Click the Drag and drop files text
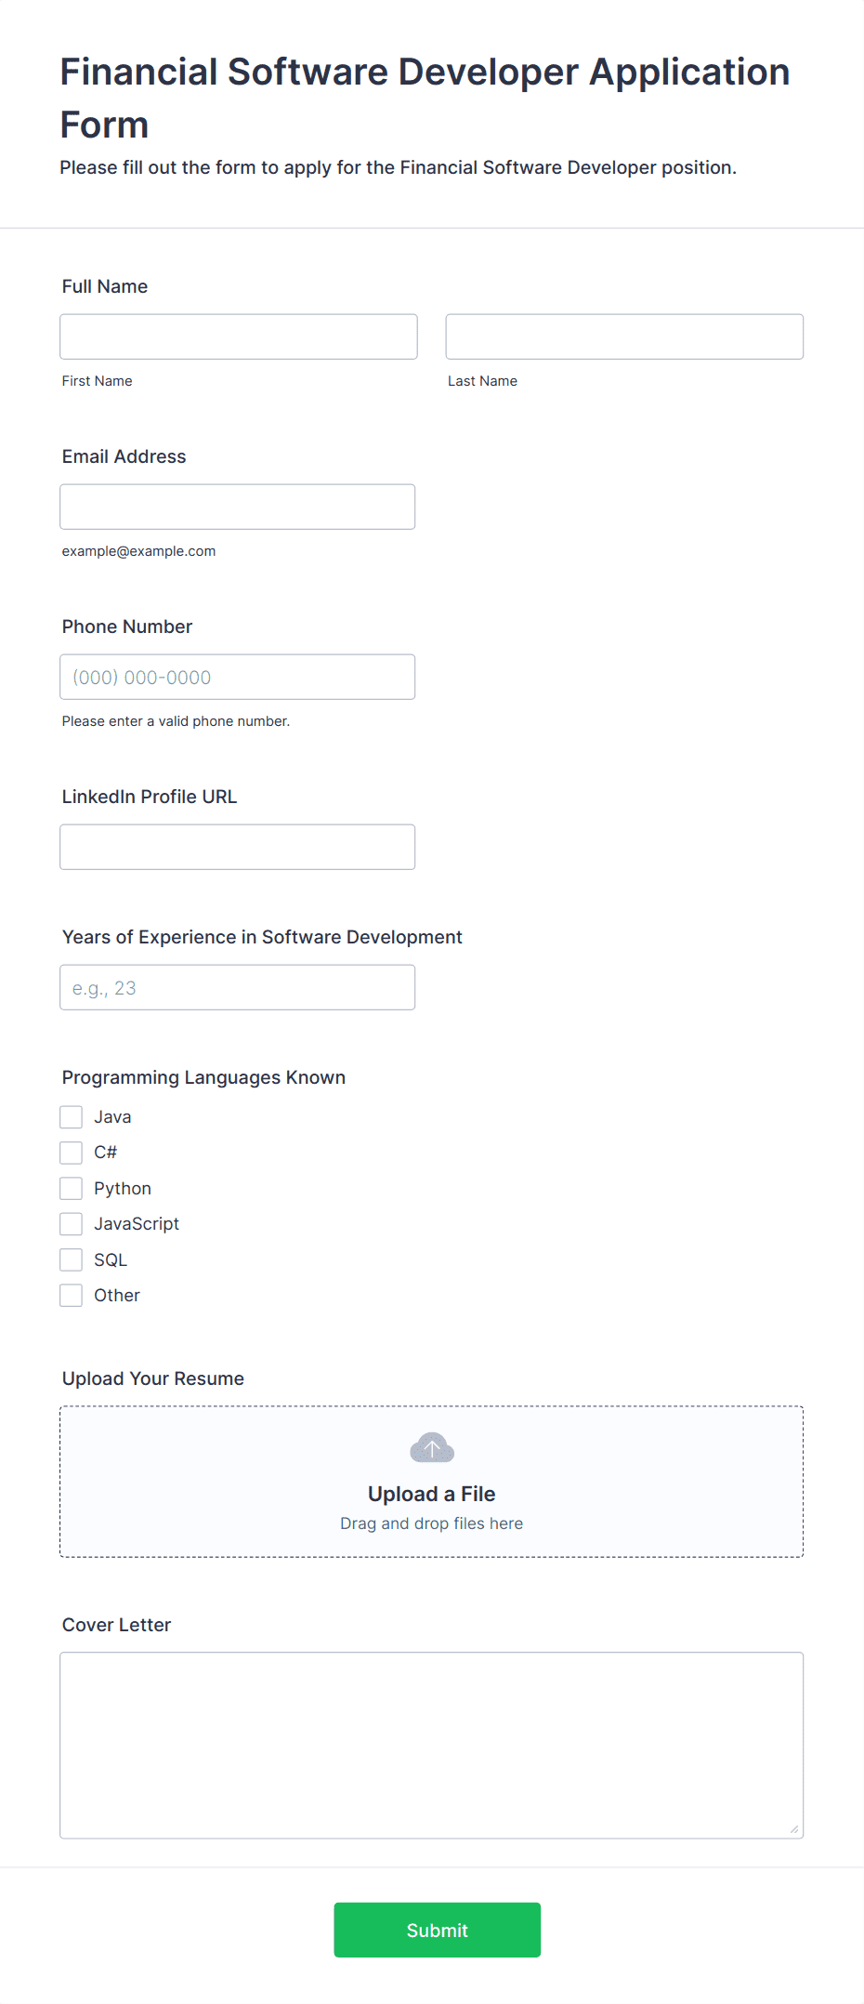The width and height of the screenshot is (864, 2004). click(x=432, y=1523)
